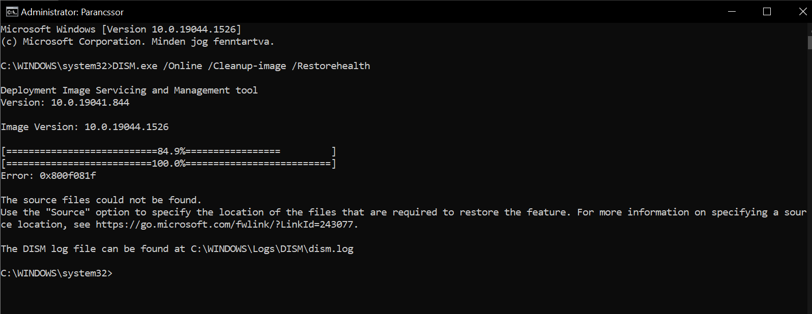Click the Microsoft Windows version header line
Image resolution: width=812 pixels, height=314 pixels.
[121, 29]
